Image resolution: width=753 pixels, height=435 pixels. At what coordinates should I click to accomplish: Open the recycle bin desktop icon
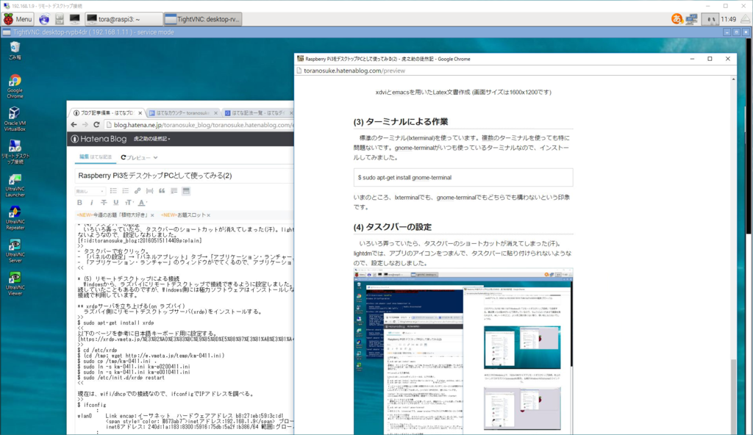[15, 51]
